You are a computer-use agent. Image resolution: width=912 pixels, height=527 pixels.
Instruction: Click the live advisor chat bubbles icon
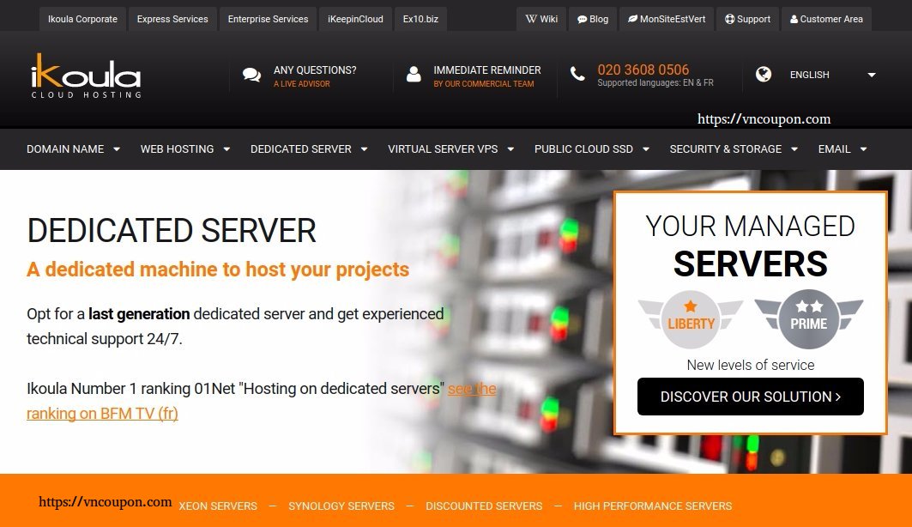click(x=251, y=75)
